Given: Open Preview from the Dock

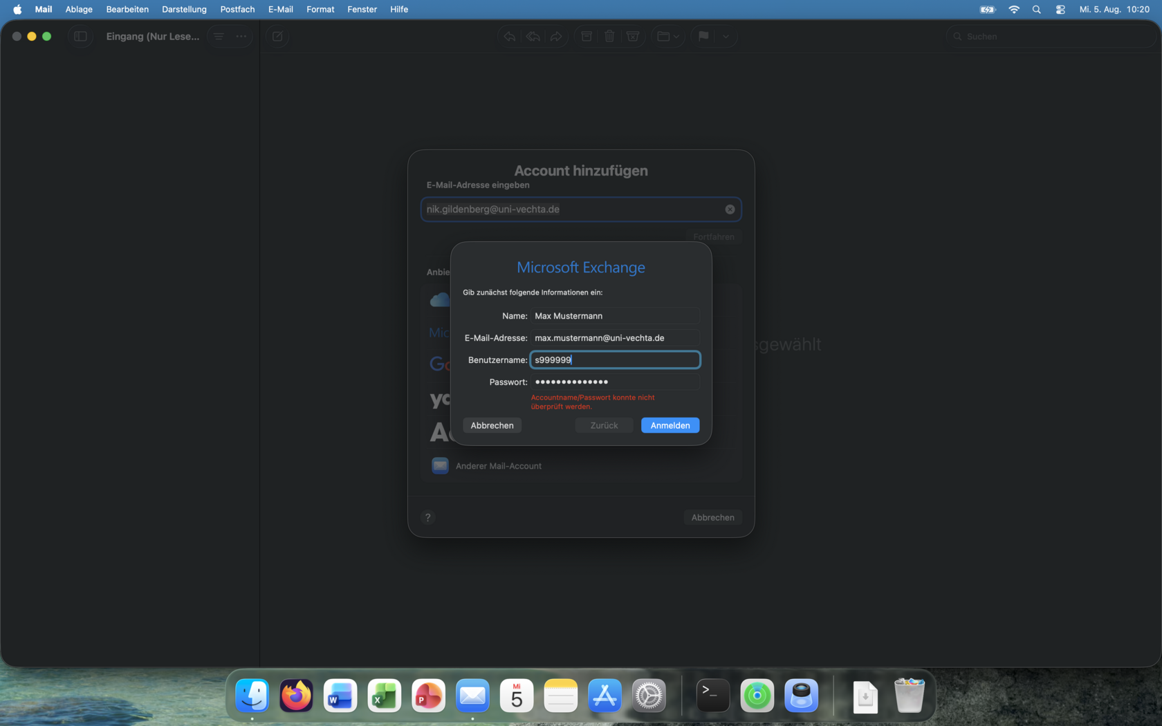Looking at the screenshot, I should (801, 696).
